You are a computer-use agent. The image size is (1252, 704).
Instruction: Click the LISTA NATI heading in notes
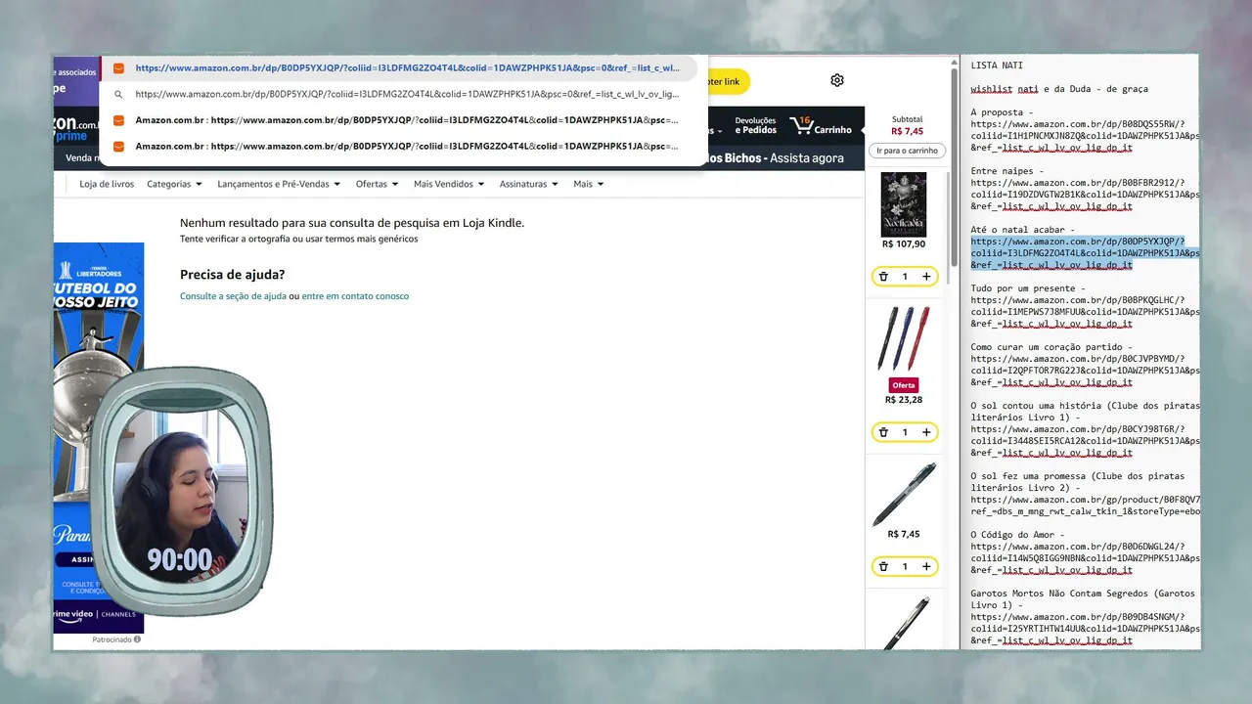(x=997, y=65)
